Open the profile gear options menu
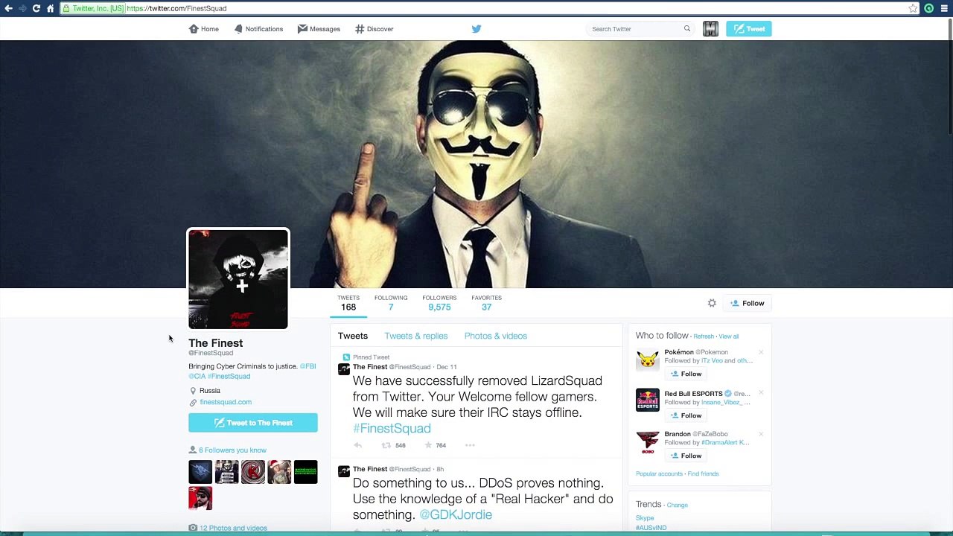Screen dimensions: 953x536 pyautogui.click(x=712, y=303)
